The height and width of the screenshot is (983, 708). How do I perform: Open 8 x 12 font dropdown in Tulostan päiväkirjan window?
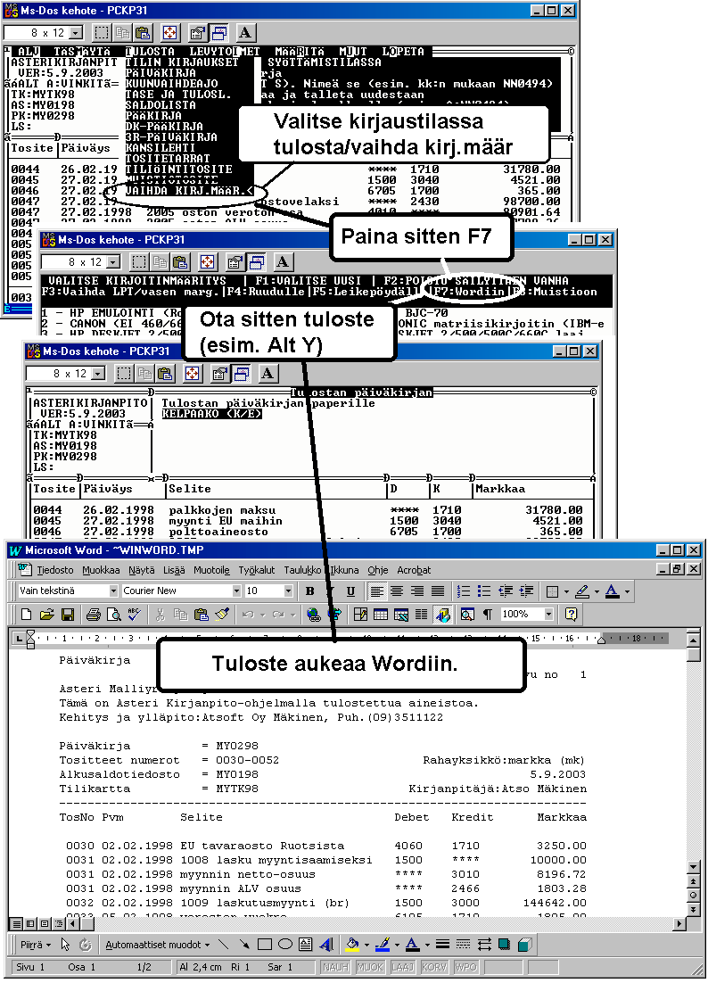[x=98, y=374]
